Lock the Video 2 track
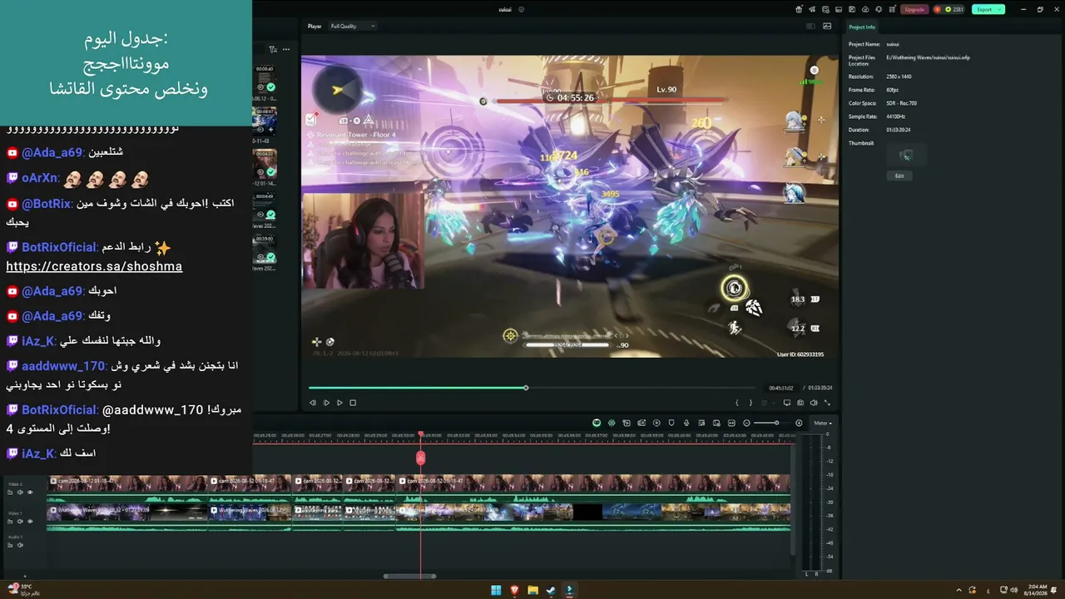Image resolution: width=1065 pixels, height=599 pixels. [10, 493]
